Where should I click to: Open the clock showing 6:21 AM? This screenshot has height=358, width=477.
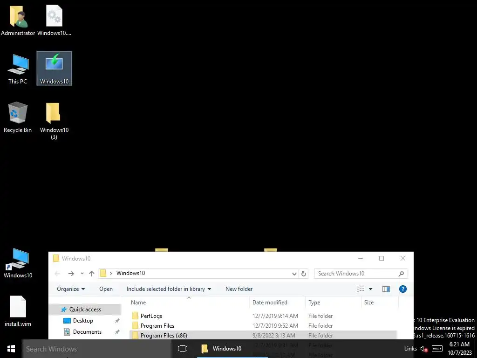[459, 349]
